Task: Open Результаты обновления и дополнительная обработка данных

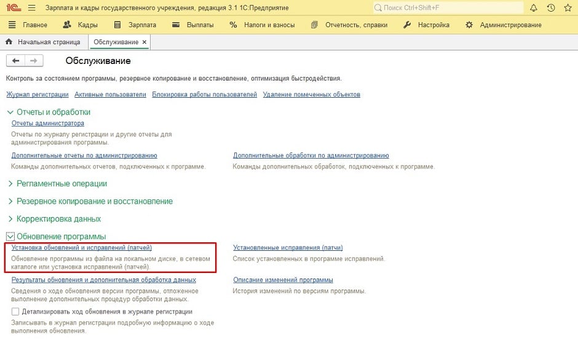Action: 103,280
